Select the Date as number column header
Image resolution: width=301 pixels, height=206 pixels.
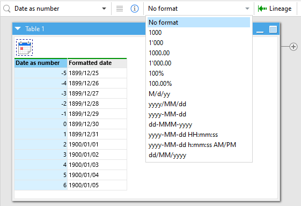point(41,63)
